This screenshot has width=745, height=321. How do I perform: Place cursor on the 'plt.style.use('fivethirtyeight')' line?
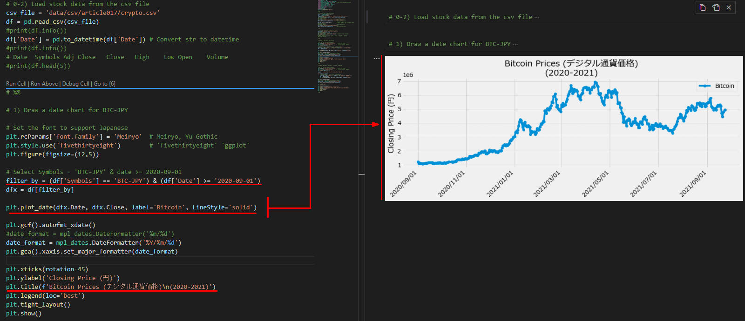tap(63, 146)
